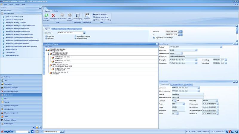239x134 pixels.
Task: Toggle Langzeitdaten berücksichtigen checkbox
Action: click(154, 38)
